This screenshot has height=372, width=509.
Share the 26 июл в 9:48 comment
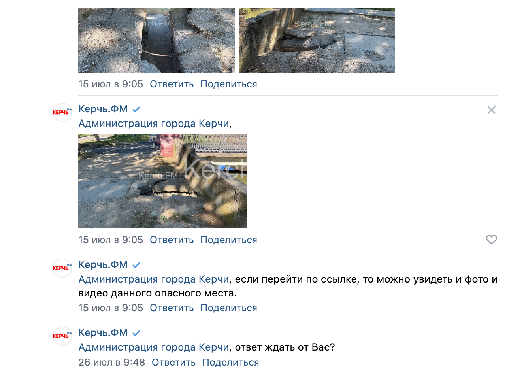tap(231, 362)
